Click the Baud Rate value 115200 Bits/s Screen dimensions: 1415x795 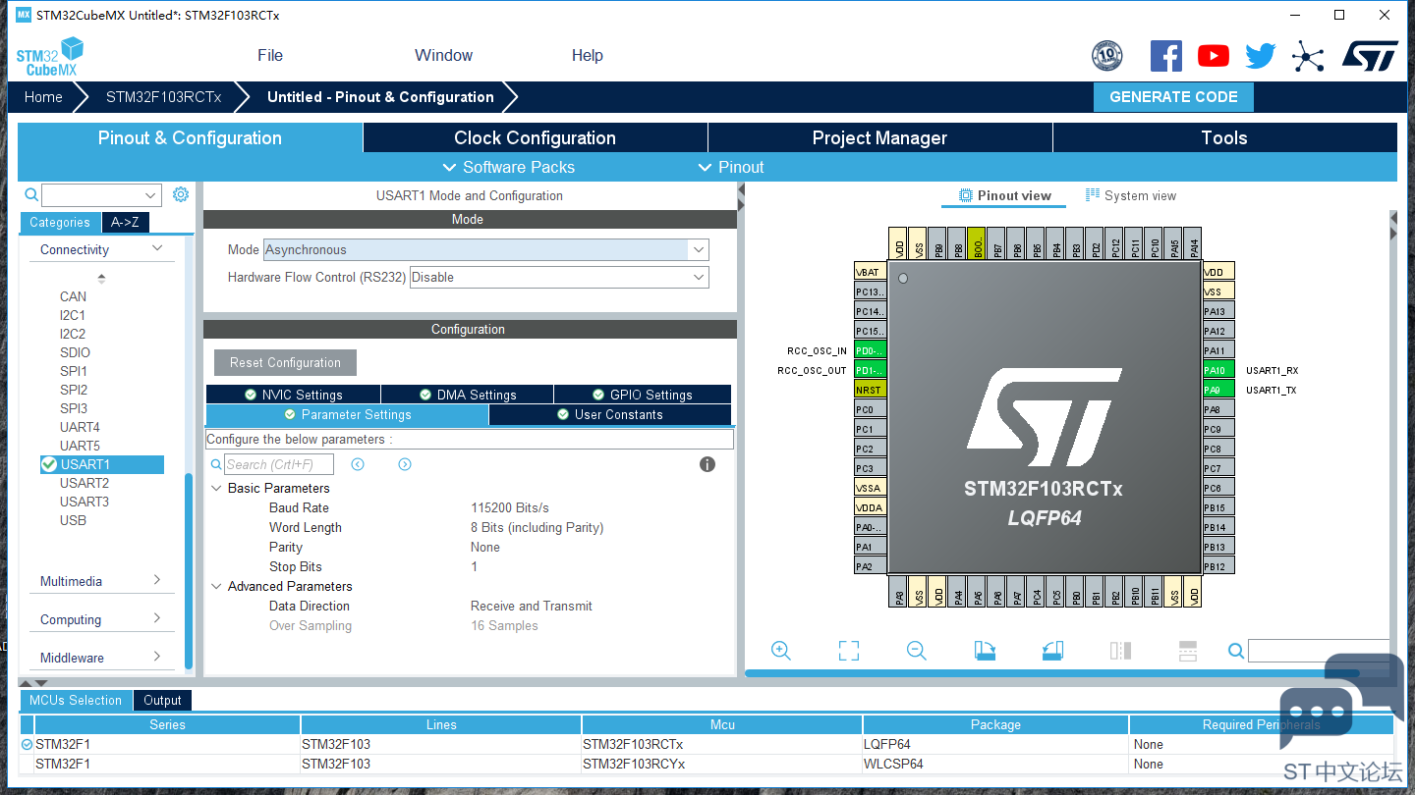pyautogui.click(x=510, y=507)
